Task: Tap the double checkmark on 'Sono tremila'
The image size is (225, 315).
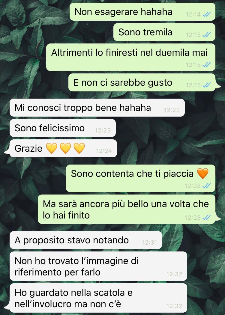Action: (206, 35)
